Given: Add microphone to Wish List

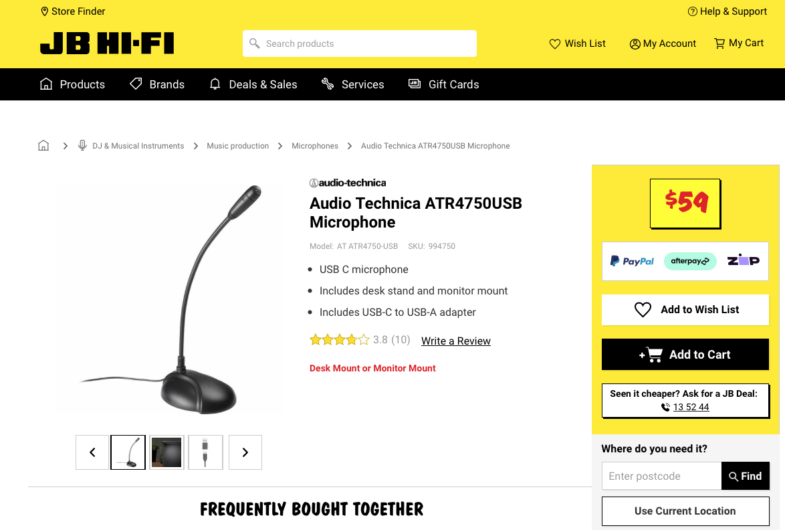Looking at the screenshot, I should (x=685, y=310).
